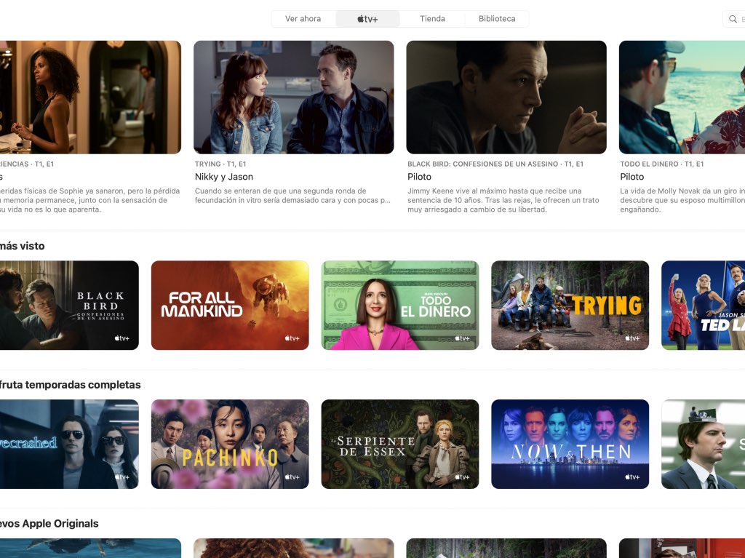The width and height of the screenshot is (745, 558).
Task: Click the Piloto title under Todo el dinero
Action: (632, 177)
